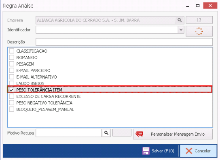Click the Identificador combo box field

[x=107, y=30]
